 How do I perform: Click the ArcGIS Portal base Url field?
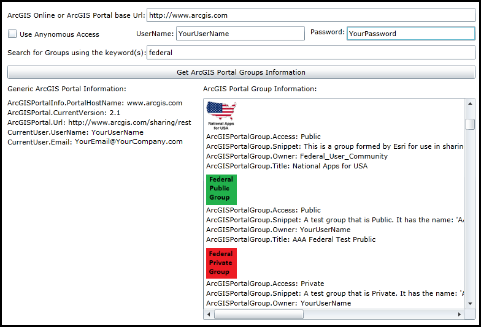(x=310, y=15)
